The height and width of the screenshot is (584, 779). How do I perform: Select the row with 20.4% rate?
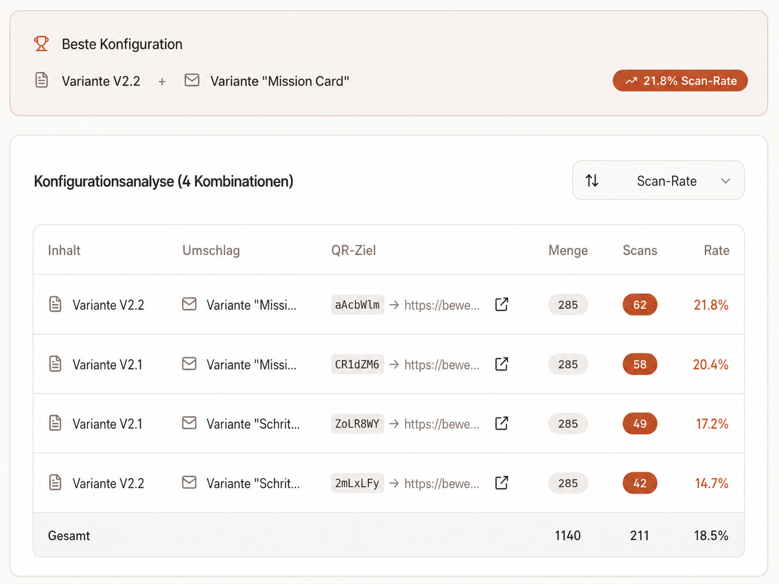tap(388, 364)
